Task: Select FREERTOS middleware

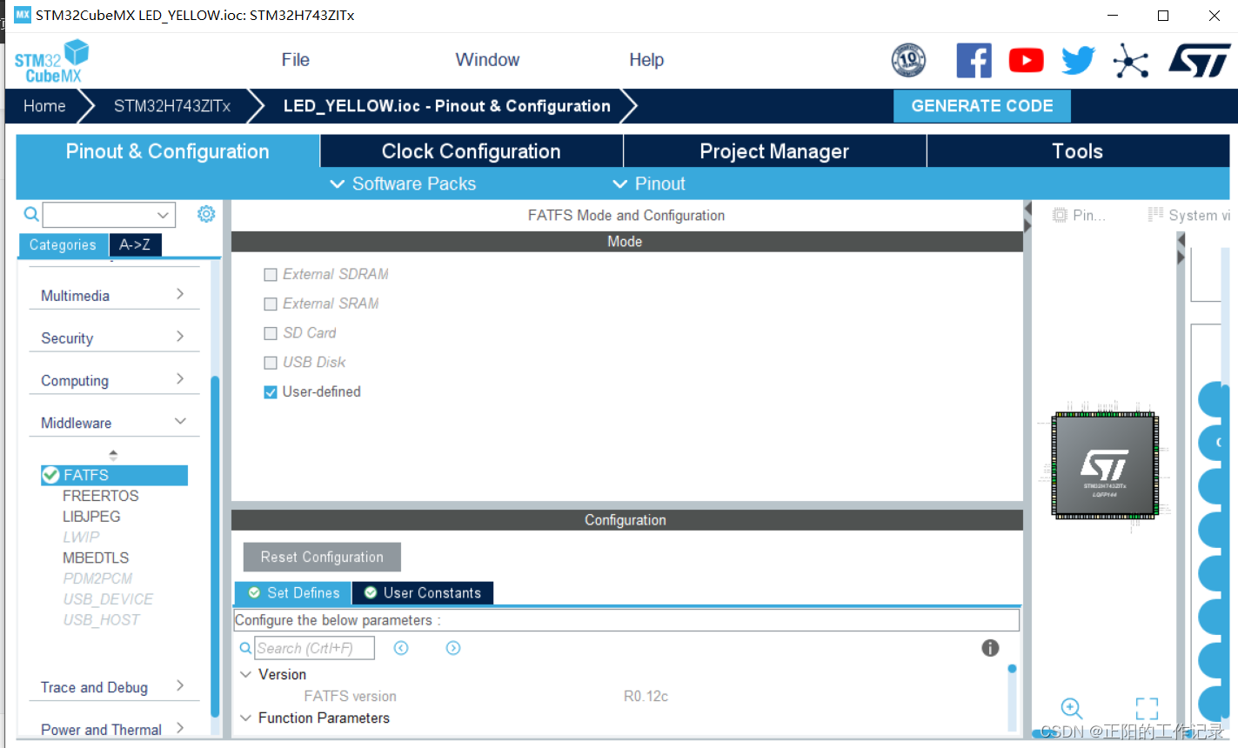Action: coord(101,496)
